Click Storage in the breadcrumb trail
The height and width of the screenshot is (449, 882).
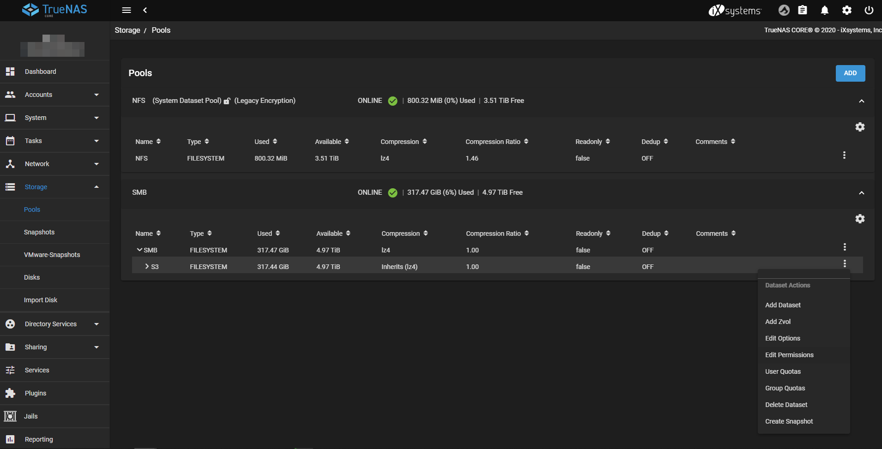click(x=127, y=30)
